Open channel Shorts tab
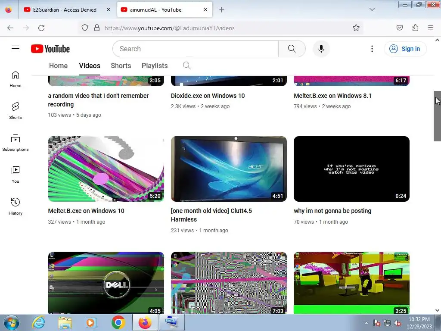This screenshot has height=331, width=441. (121, 66)
